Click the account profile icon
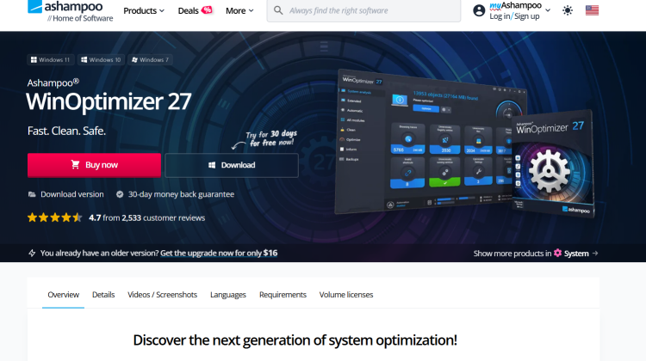The image size is (646, 361). pyautogui.click(x=479, y=10)
